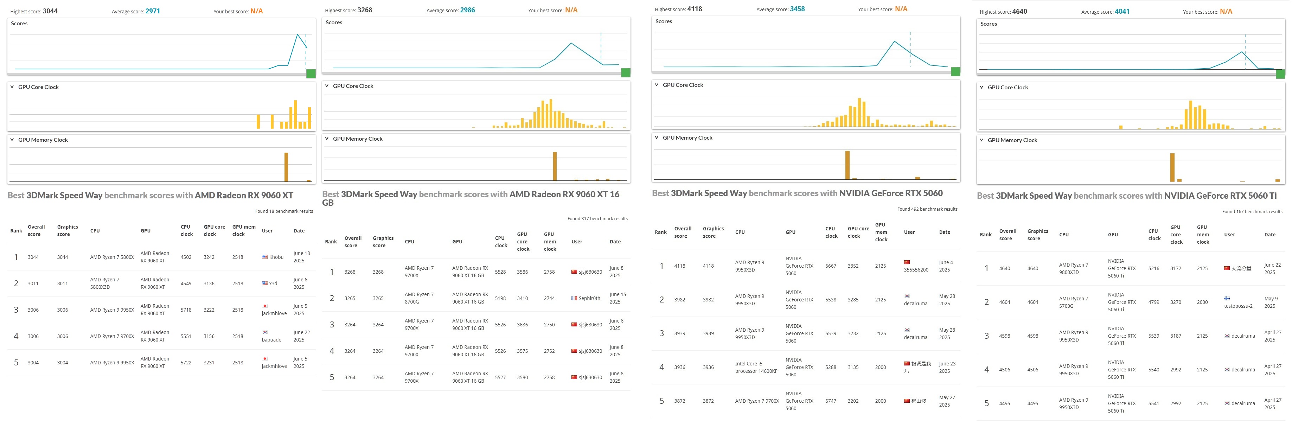
Task: Collapse GPU Core Clock in RX 9060 XT 16 GB panel
Action: click(326, 86)
